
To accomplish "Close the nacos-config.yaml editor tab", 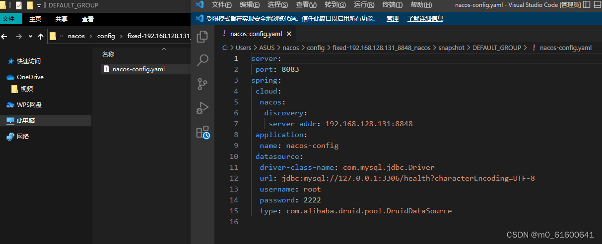I will tap(289, 34).
